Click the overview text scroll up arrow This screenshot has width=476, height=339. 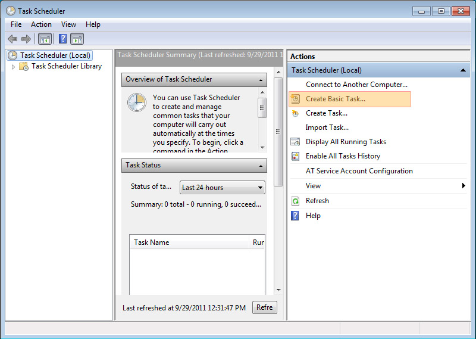coord(262,92)
